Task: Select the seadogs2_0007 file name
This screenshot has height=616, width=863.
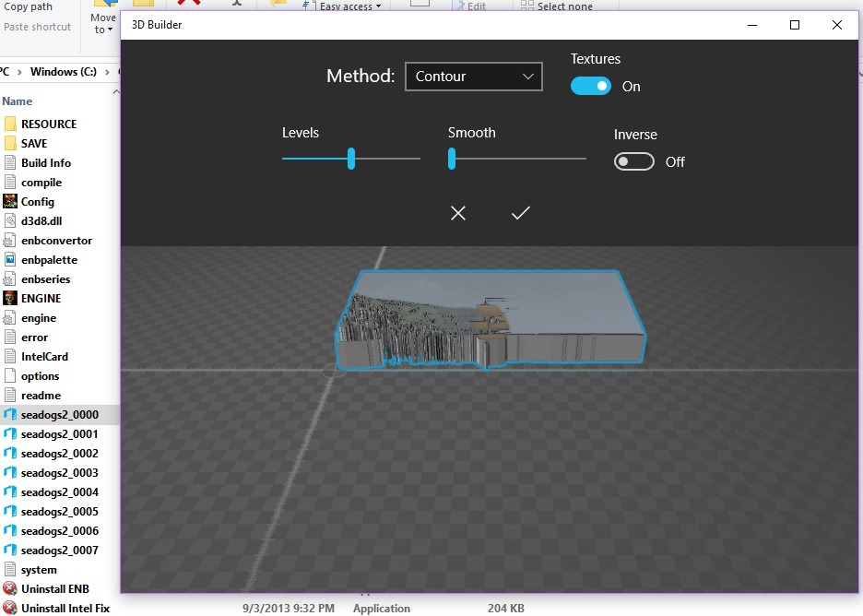Action: [59, 551]
